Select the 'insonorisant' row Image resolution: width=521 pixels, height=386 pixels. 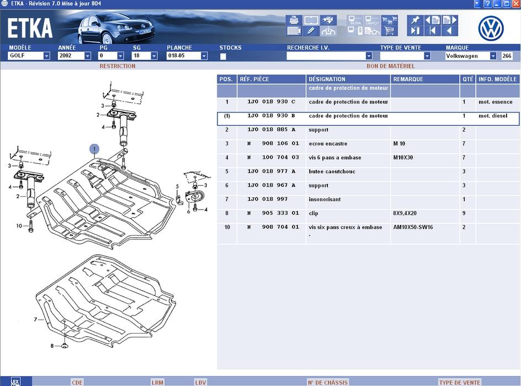pos(368,202)
